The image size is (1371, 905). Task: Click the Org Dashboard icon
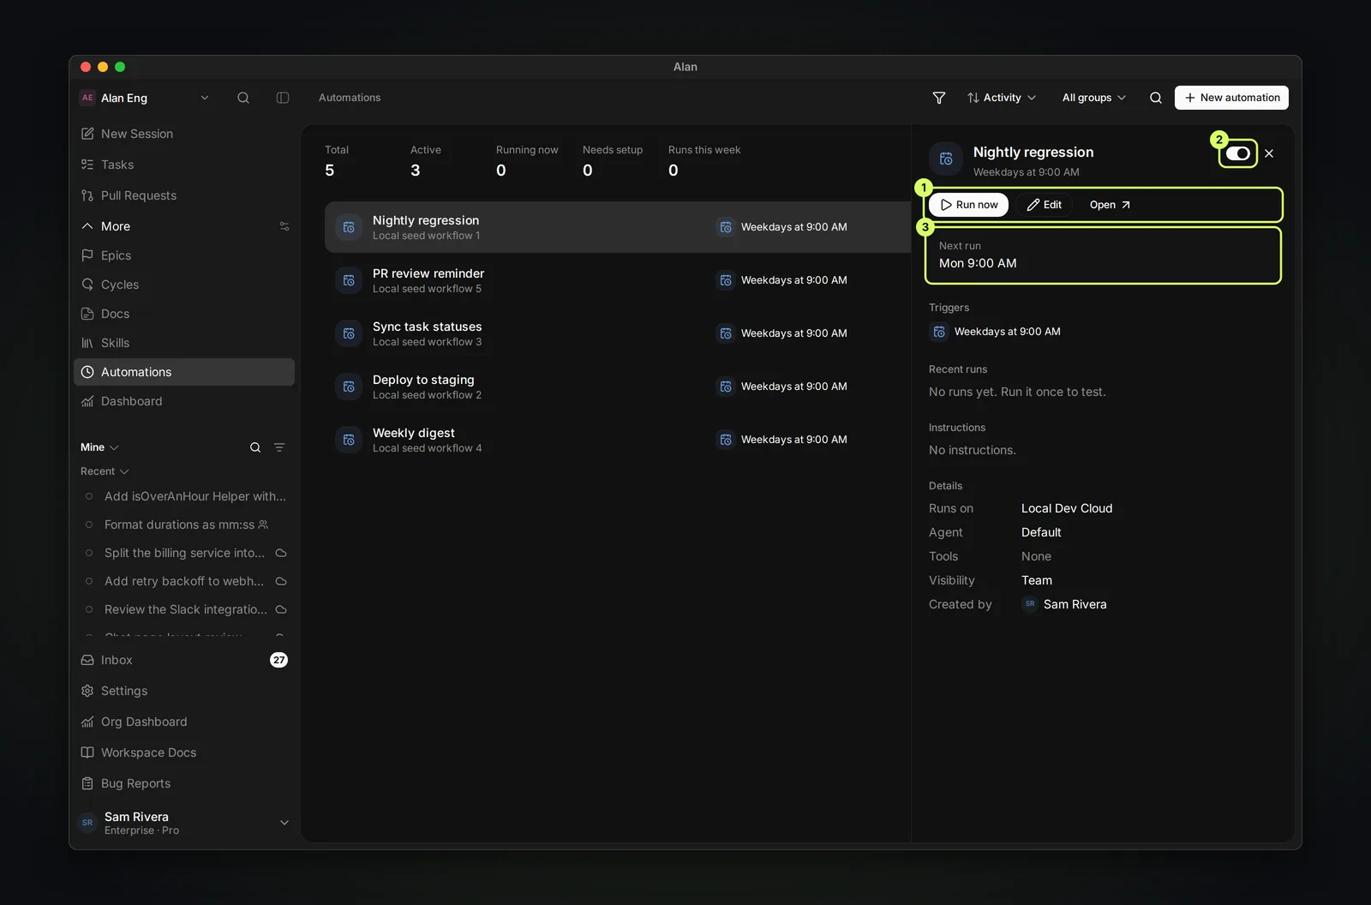pos(87,722)
